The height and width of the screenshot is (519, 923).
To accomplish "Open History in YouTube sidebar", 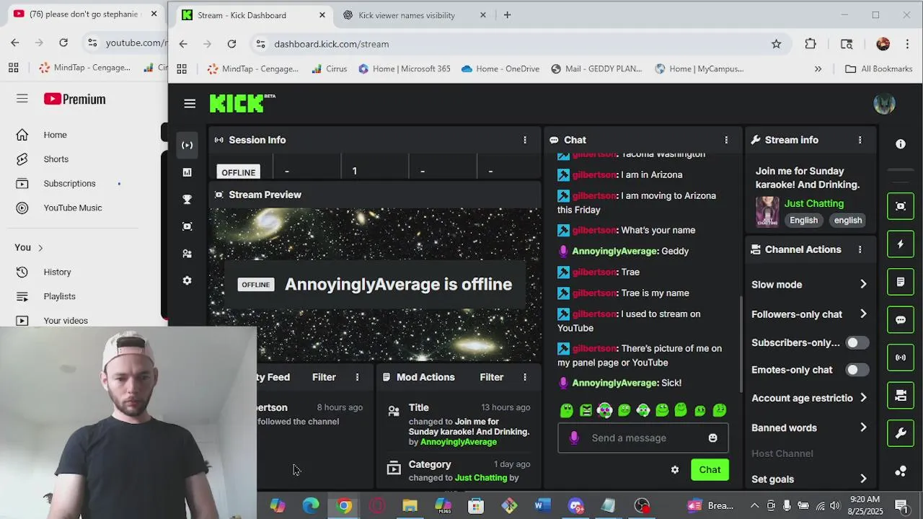I will pos(57,272).
